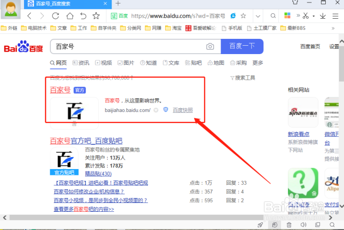Close the 百家号_百度搜索 tab
Image resolution: width=344 pixels, height=230 pixels.
click(105, 3)
